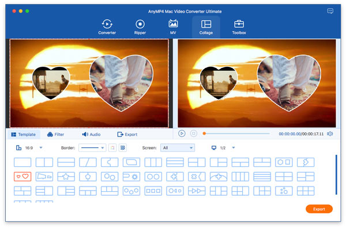This screenshot has height=228, width=346.
Task: Open the Border line style dropdown
Action: coord(92,148)
